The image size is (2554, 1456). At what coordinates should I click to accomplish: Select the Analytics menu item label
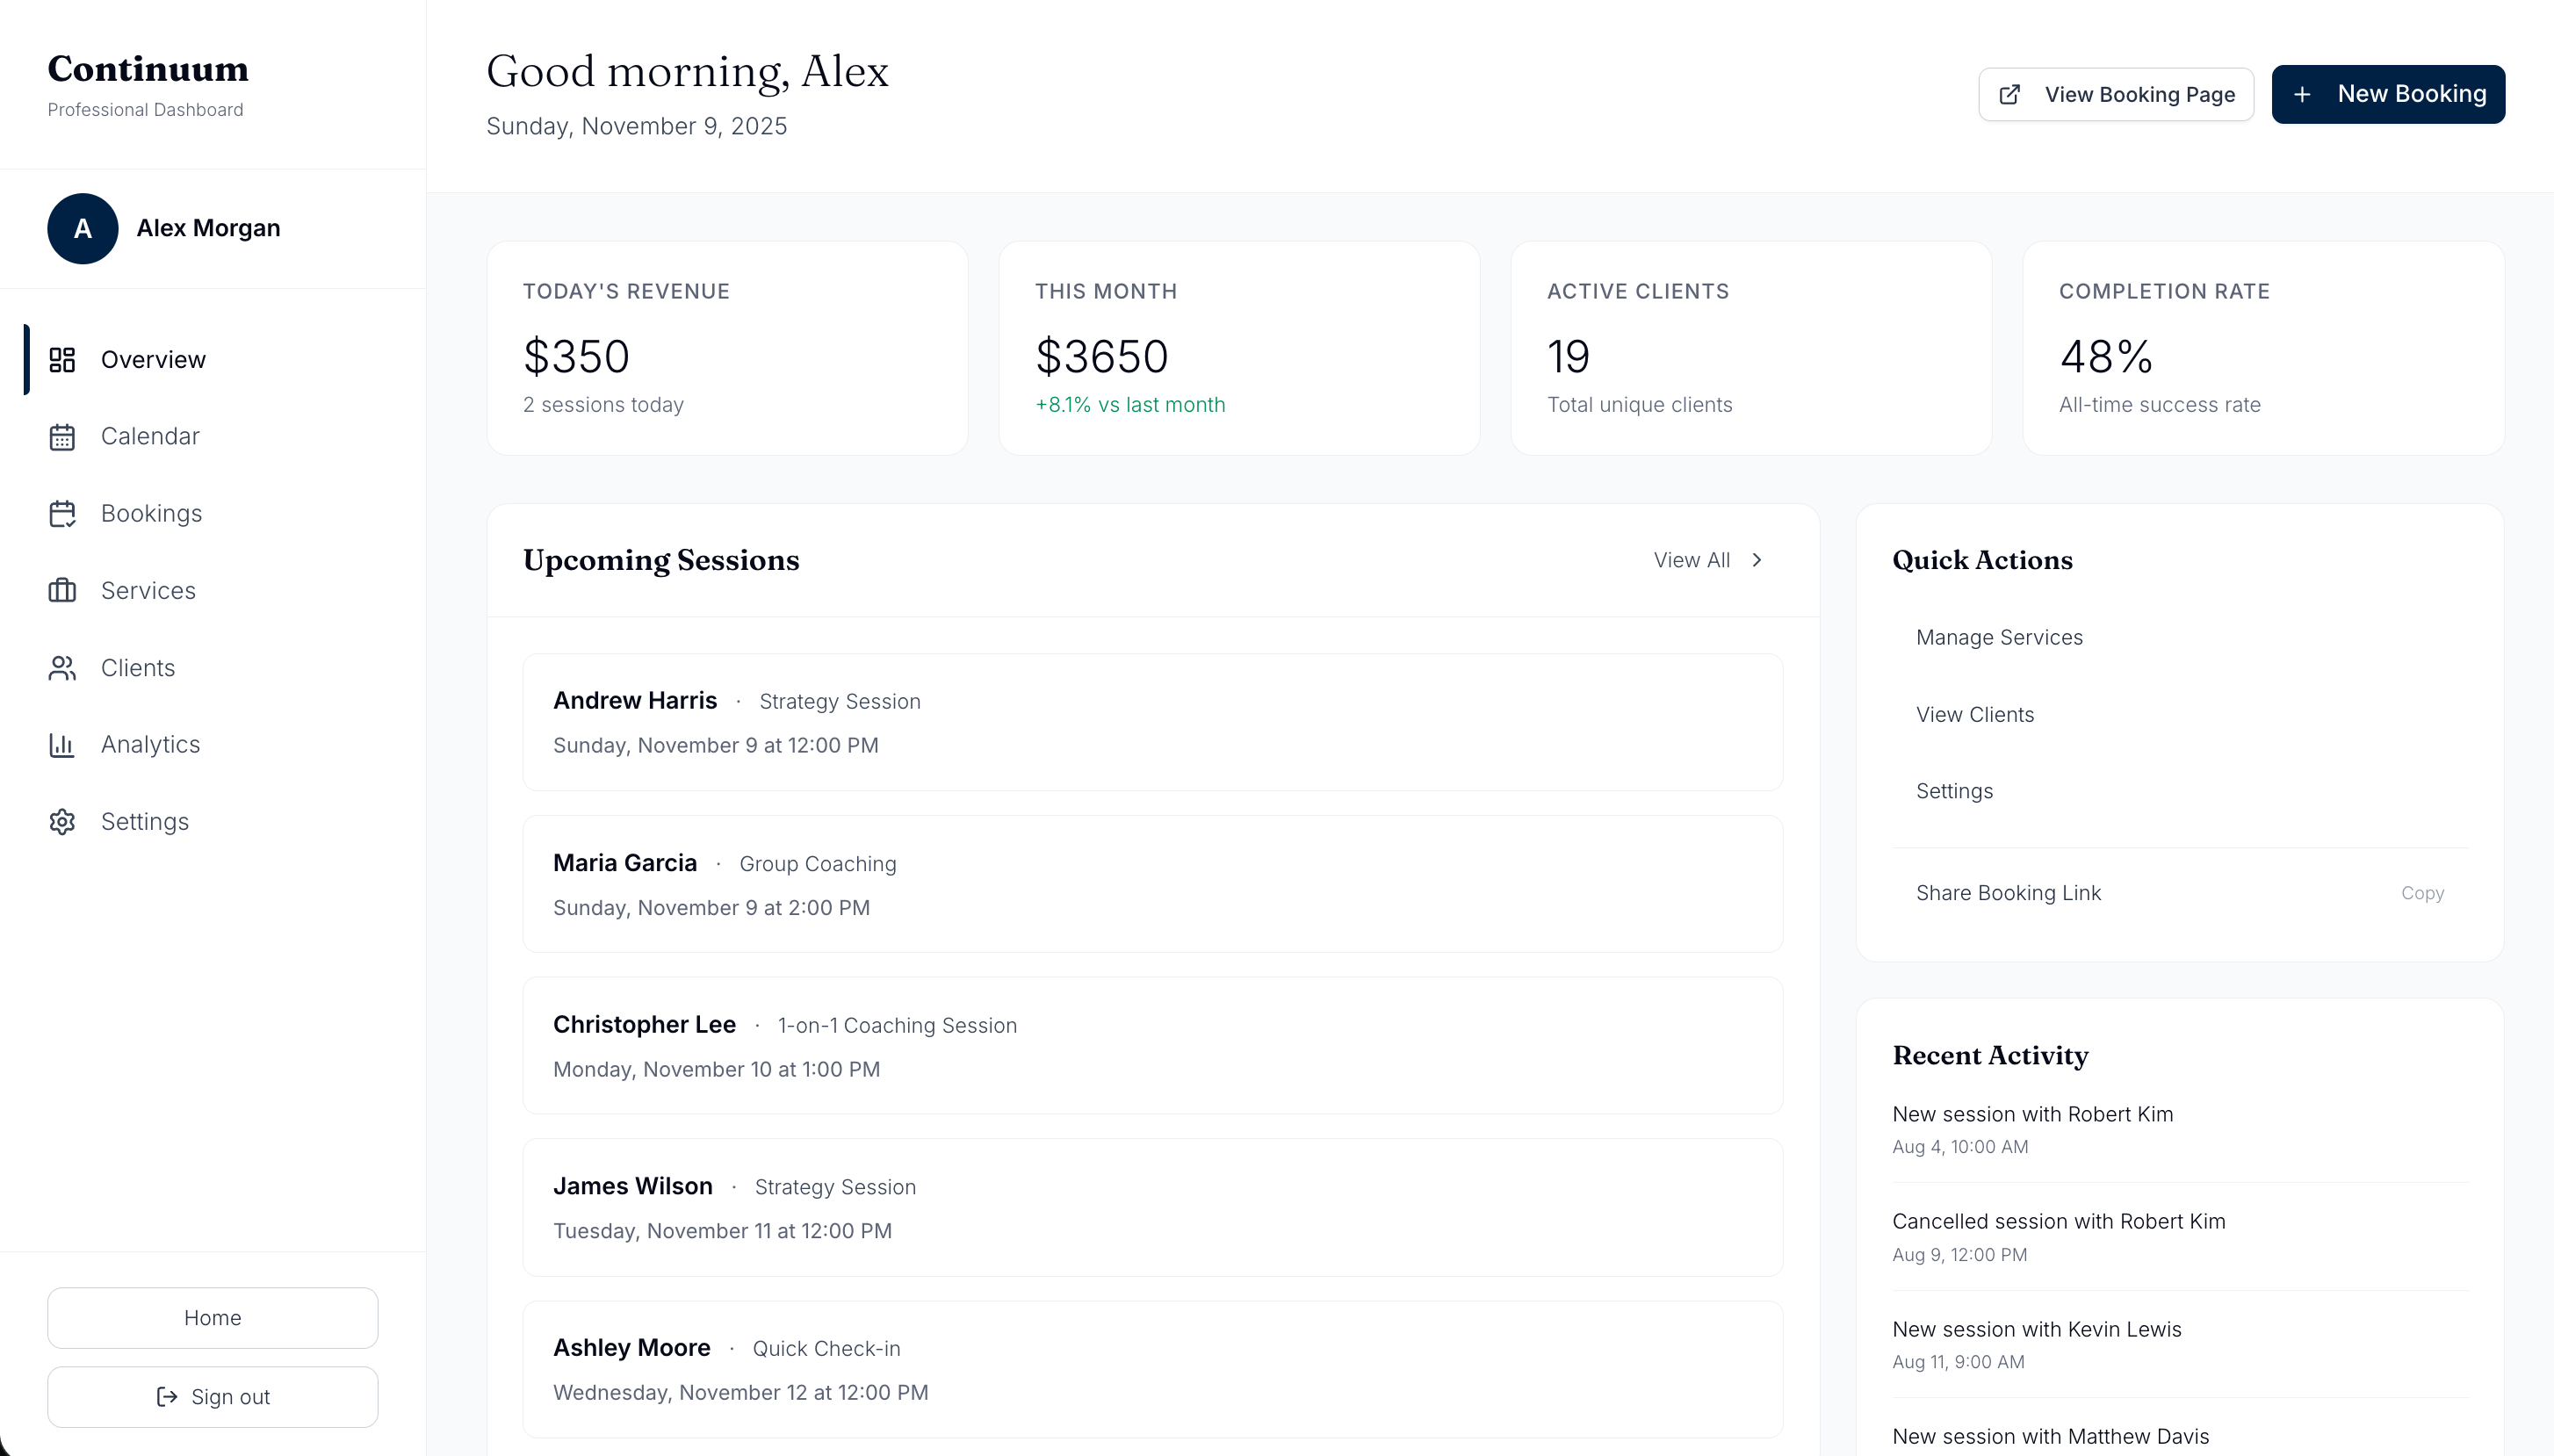click(x=150, y=745)
